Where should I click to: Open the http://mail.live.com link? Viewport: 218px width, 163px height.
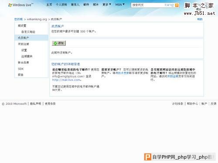click(66, 80)
